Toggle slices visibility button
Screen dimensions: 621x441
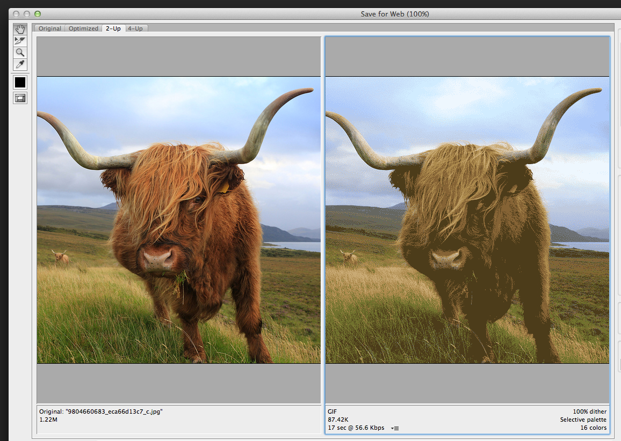pos(20,98)
